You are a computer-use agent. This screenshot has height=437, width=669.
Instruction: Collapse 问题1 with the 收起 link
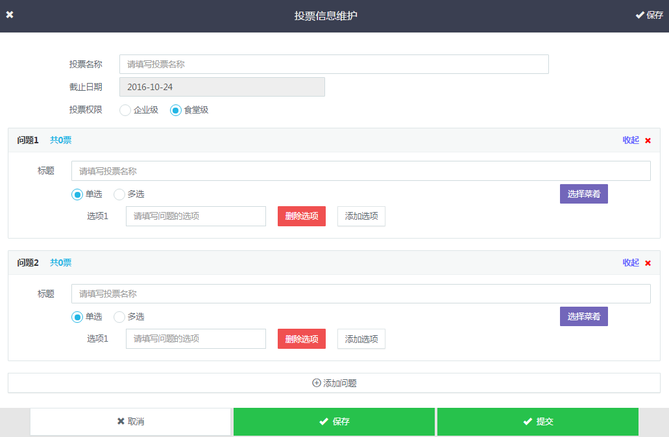(631, 140)
